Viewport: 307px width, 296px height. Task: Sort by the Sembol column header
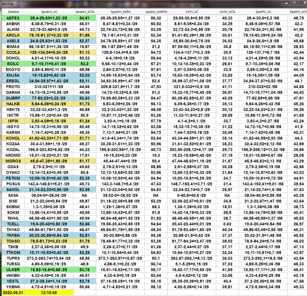pyautogui.click(x=13, y=12)
